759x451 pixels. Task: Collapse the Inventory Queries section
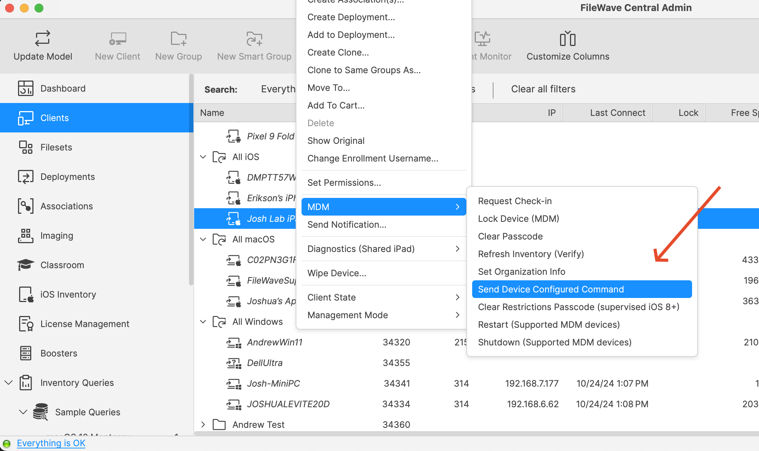coord(8,383)
